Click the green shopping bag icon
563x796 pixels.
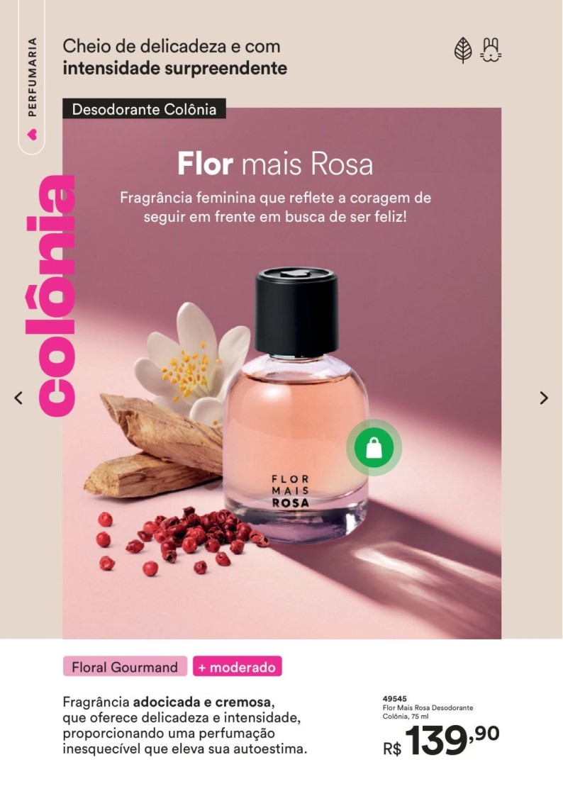(x=374, y=448)
